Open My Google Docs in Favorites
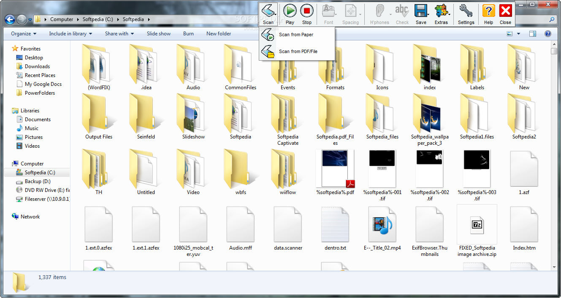This screenshot has height=298, width=561. pos(43,84)
